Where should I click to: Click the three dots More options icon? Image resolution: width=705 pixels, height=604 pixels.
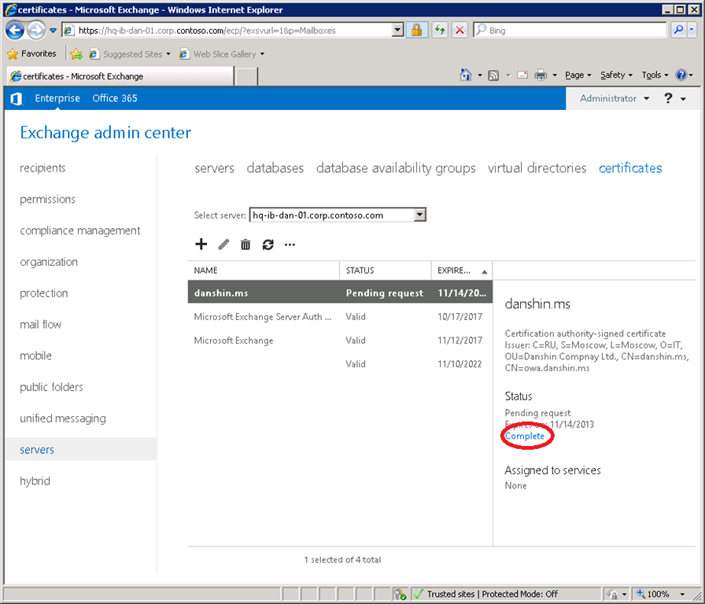pyautogui.click(x=290, y=245)
